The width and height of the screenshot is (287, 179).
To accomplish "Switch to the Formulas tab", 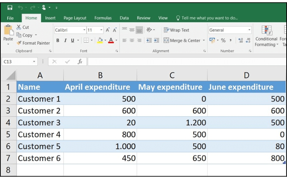I will (x=103, y=18).
